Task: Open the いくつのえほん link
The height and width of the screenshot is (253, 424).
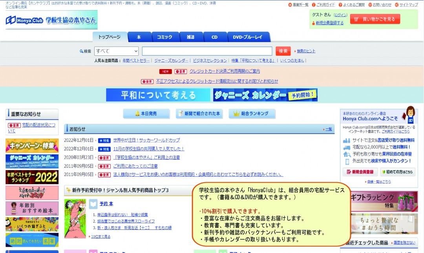Action: pos(292,60)
